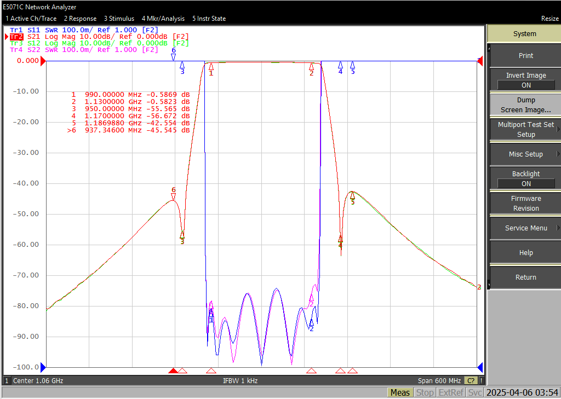
Task: Select active trace Tr2 S21 label
Action: click(x=99, y=37)
